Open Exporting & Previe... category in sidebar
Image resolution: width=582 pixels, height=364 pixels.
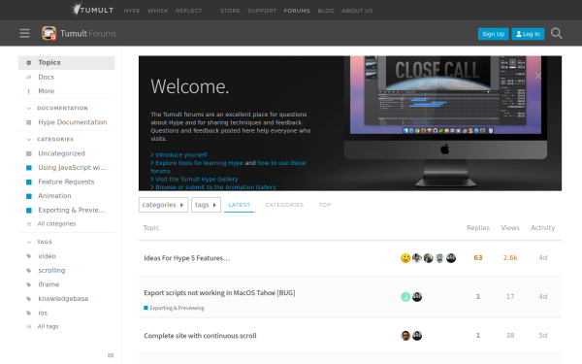[66, 211]
